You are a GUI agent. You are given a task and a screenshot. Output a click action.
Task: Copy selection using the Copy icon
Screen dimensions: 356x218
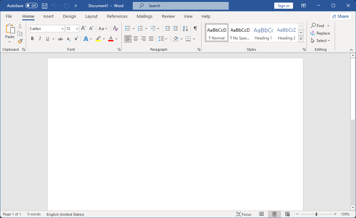[20, 34]
